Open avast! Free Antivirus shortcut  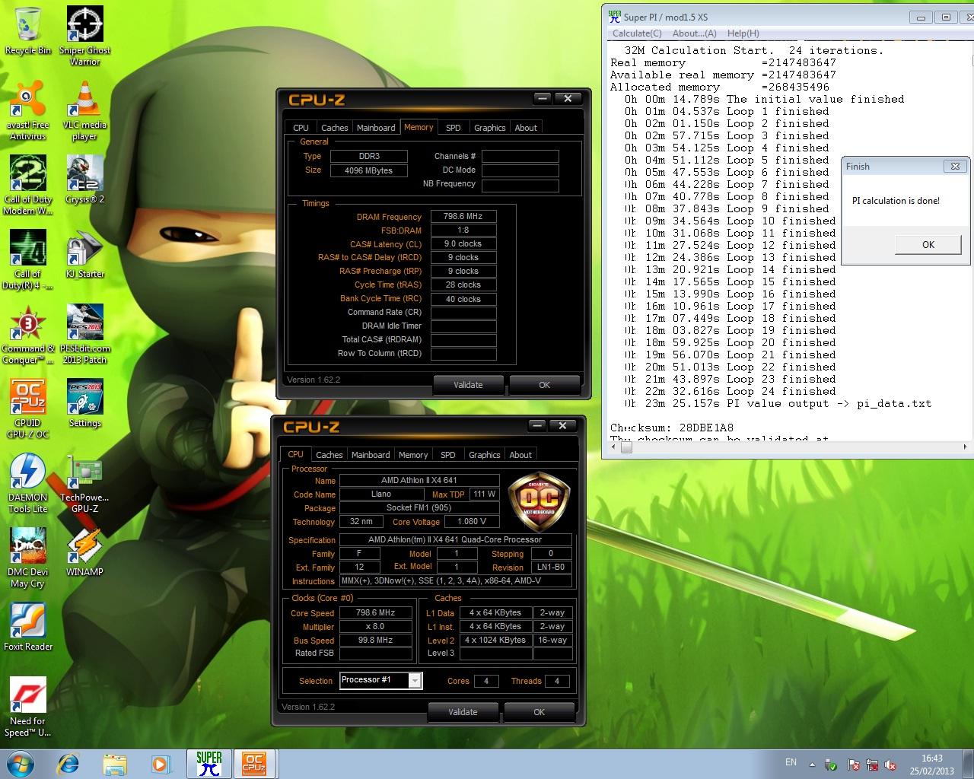tap(28, 111)
